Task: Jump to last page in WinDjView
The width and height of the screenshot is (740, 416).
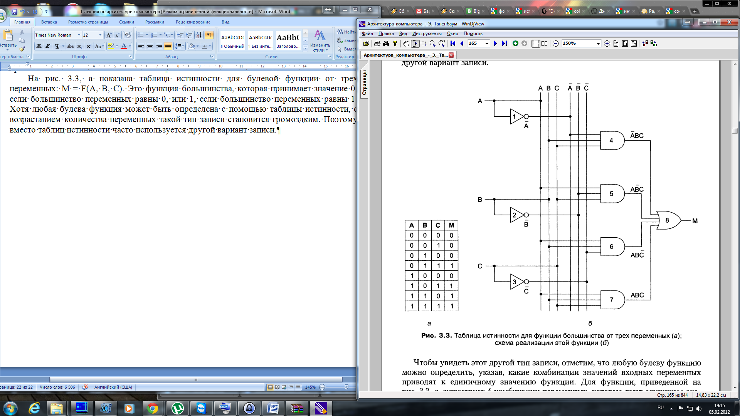Action: [x=504, y=44]
